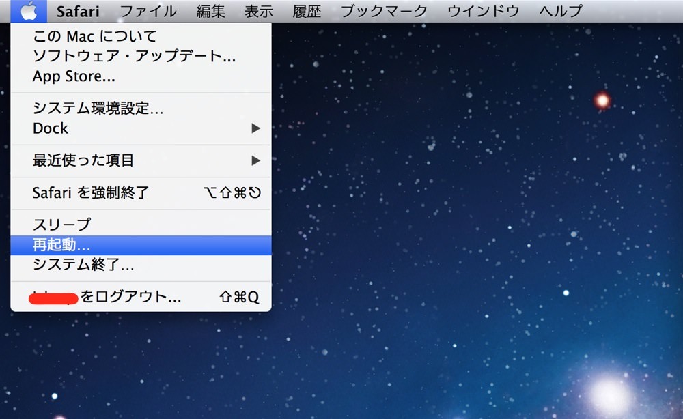Open the 編集 menu

point(211,12)
